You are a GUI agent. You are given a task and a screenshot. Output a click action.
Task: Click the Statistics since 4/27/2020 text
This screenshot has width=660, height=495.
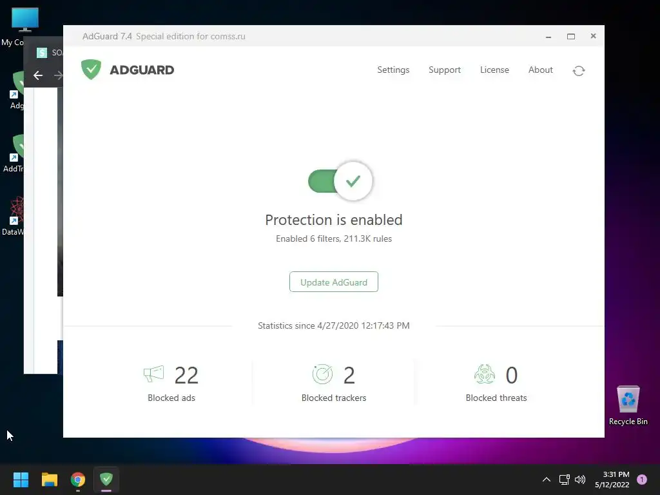334,325
